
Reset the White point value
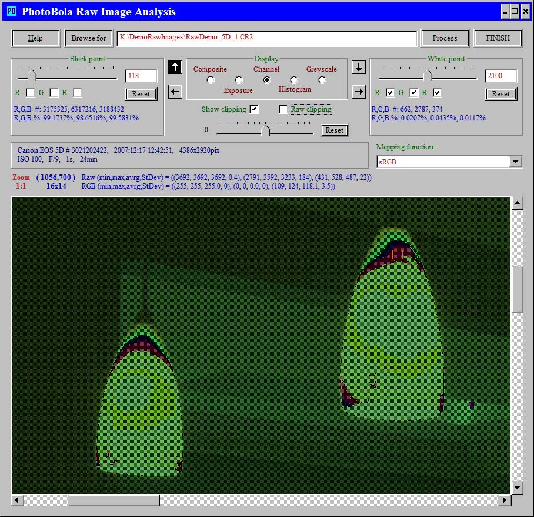coord(500,94)
